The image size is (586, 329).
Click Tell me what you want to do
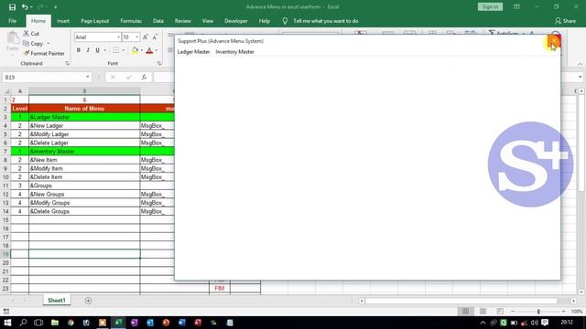click(x=326, y=21)
